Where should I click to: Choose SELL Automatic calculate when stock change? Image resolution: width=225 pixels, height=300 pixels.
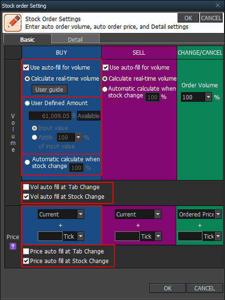(x=105, y=89)
